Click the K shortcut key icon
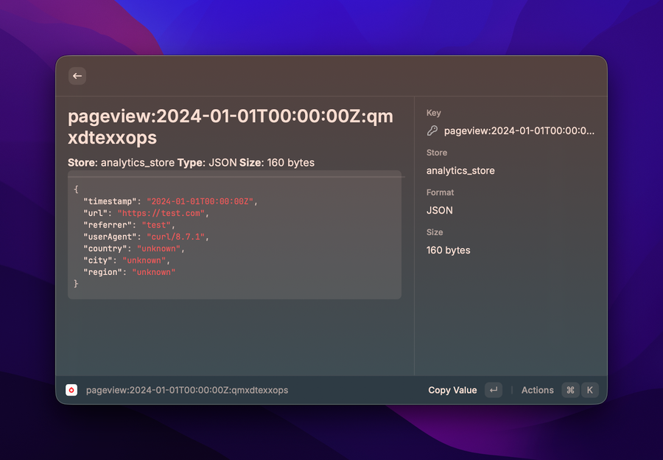 pyautogui.click(x=589, y=390)
